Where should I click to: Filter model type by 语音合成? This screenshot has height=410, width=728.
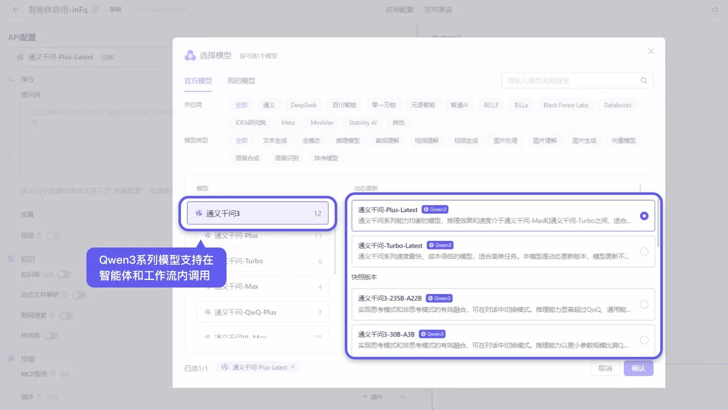pyautogui.click(x=247, y=158)
